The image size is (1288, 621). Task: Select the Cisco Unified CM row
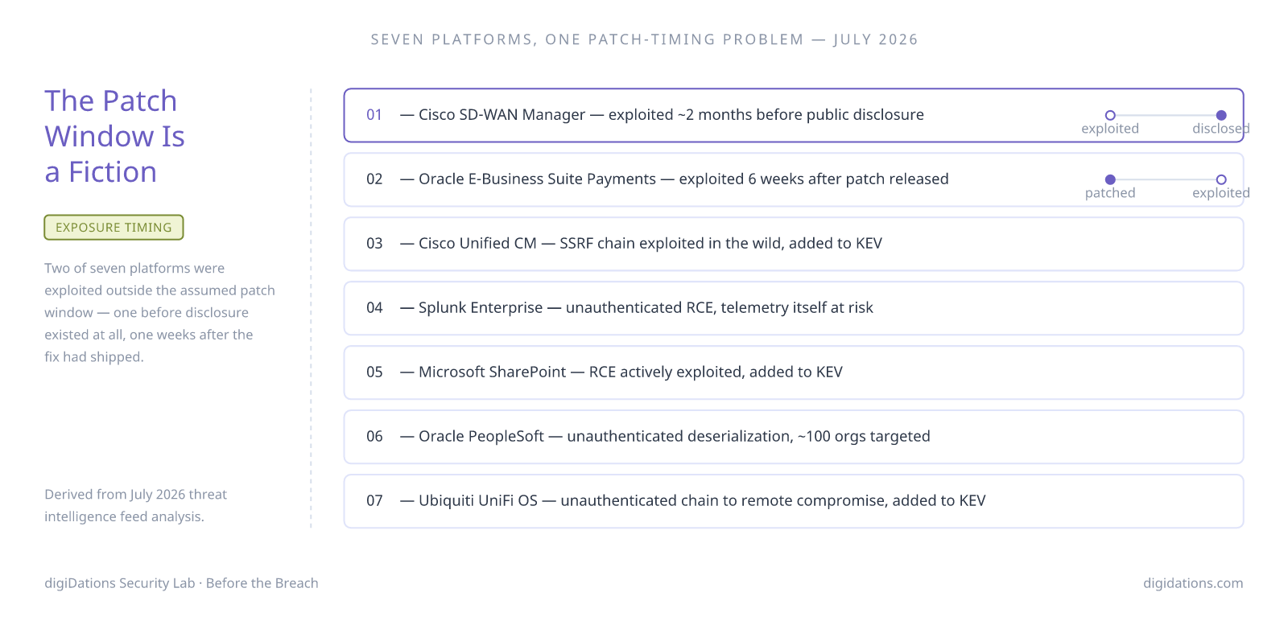point(794,244)
